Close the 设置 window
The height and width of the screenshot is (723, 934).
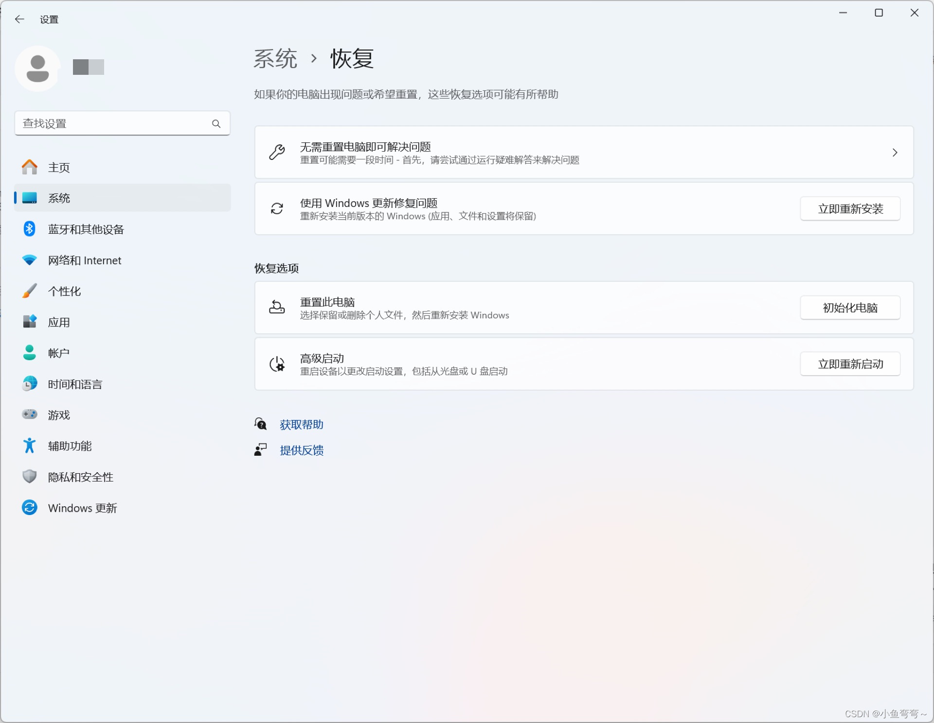point(915,13)
